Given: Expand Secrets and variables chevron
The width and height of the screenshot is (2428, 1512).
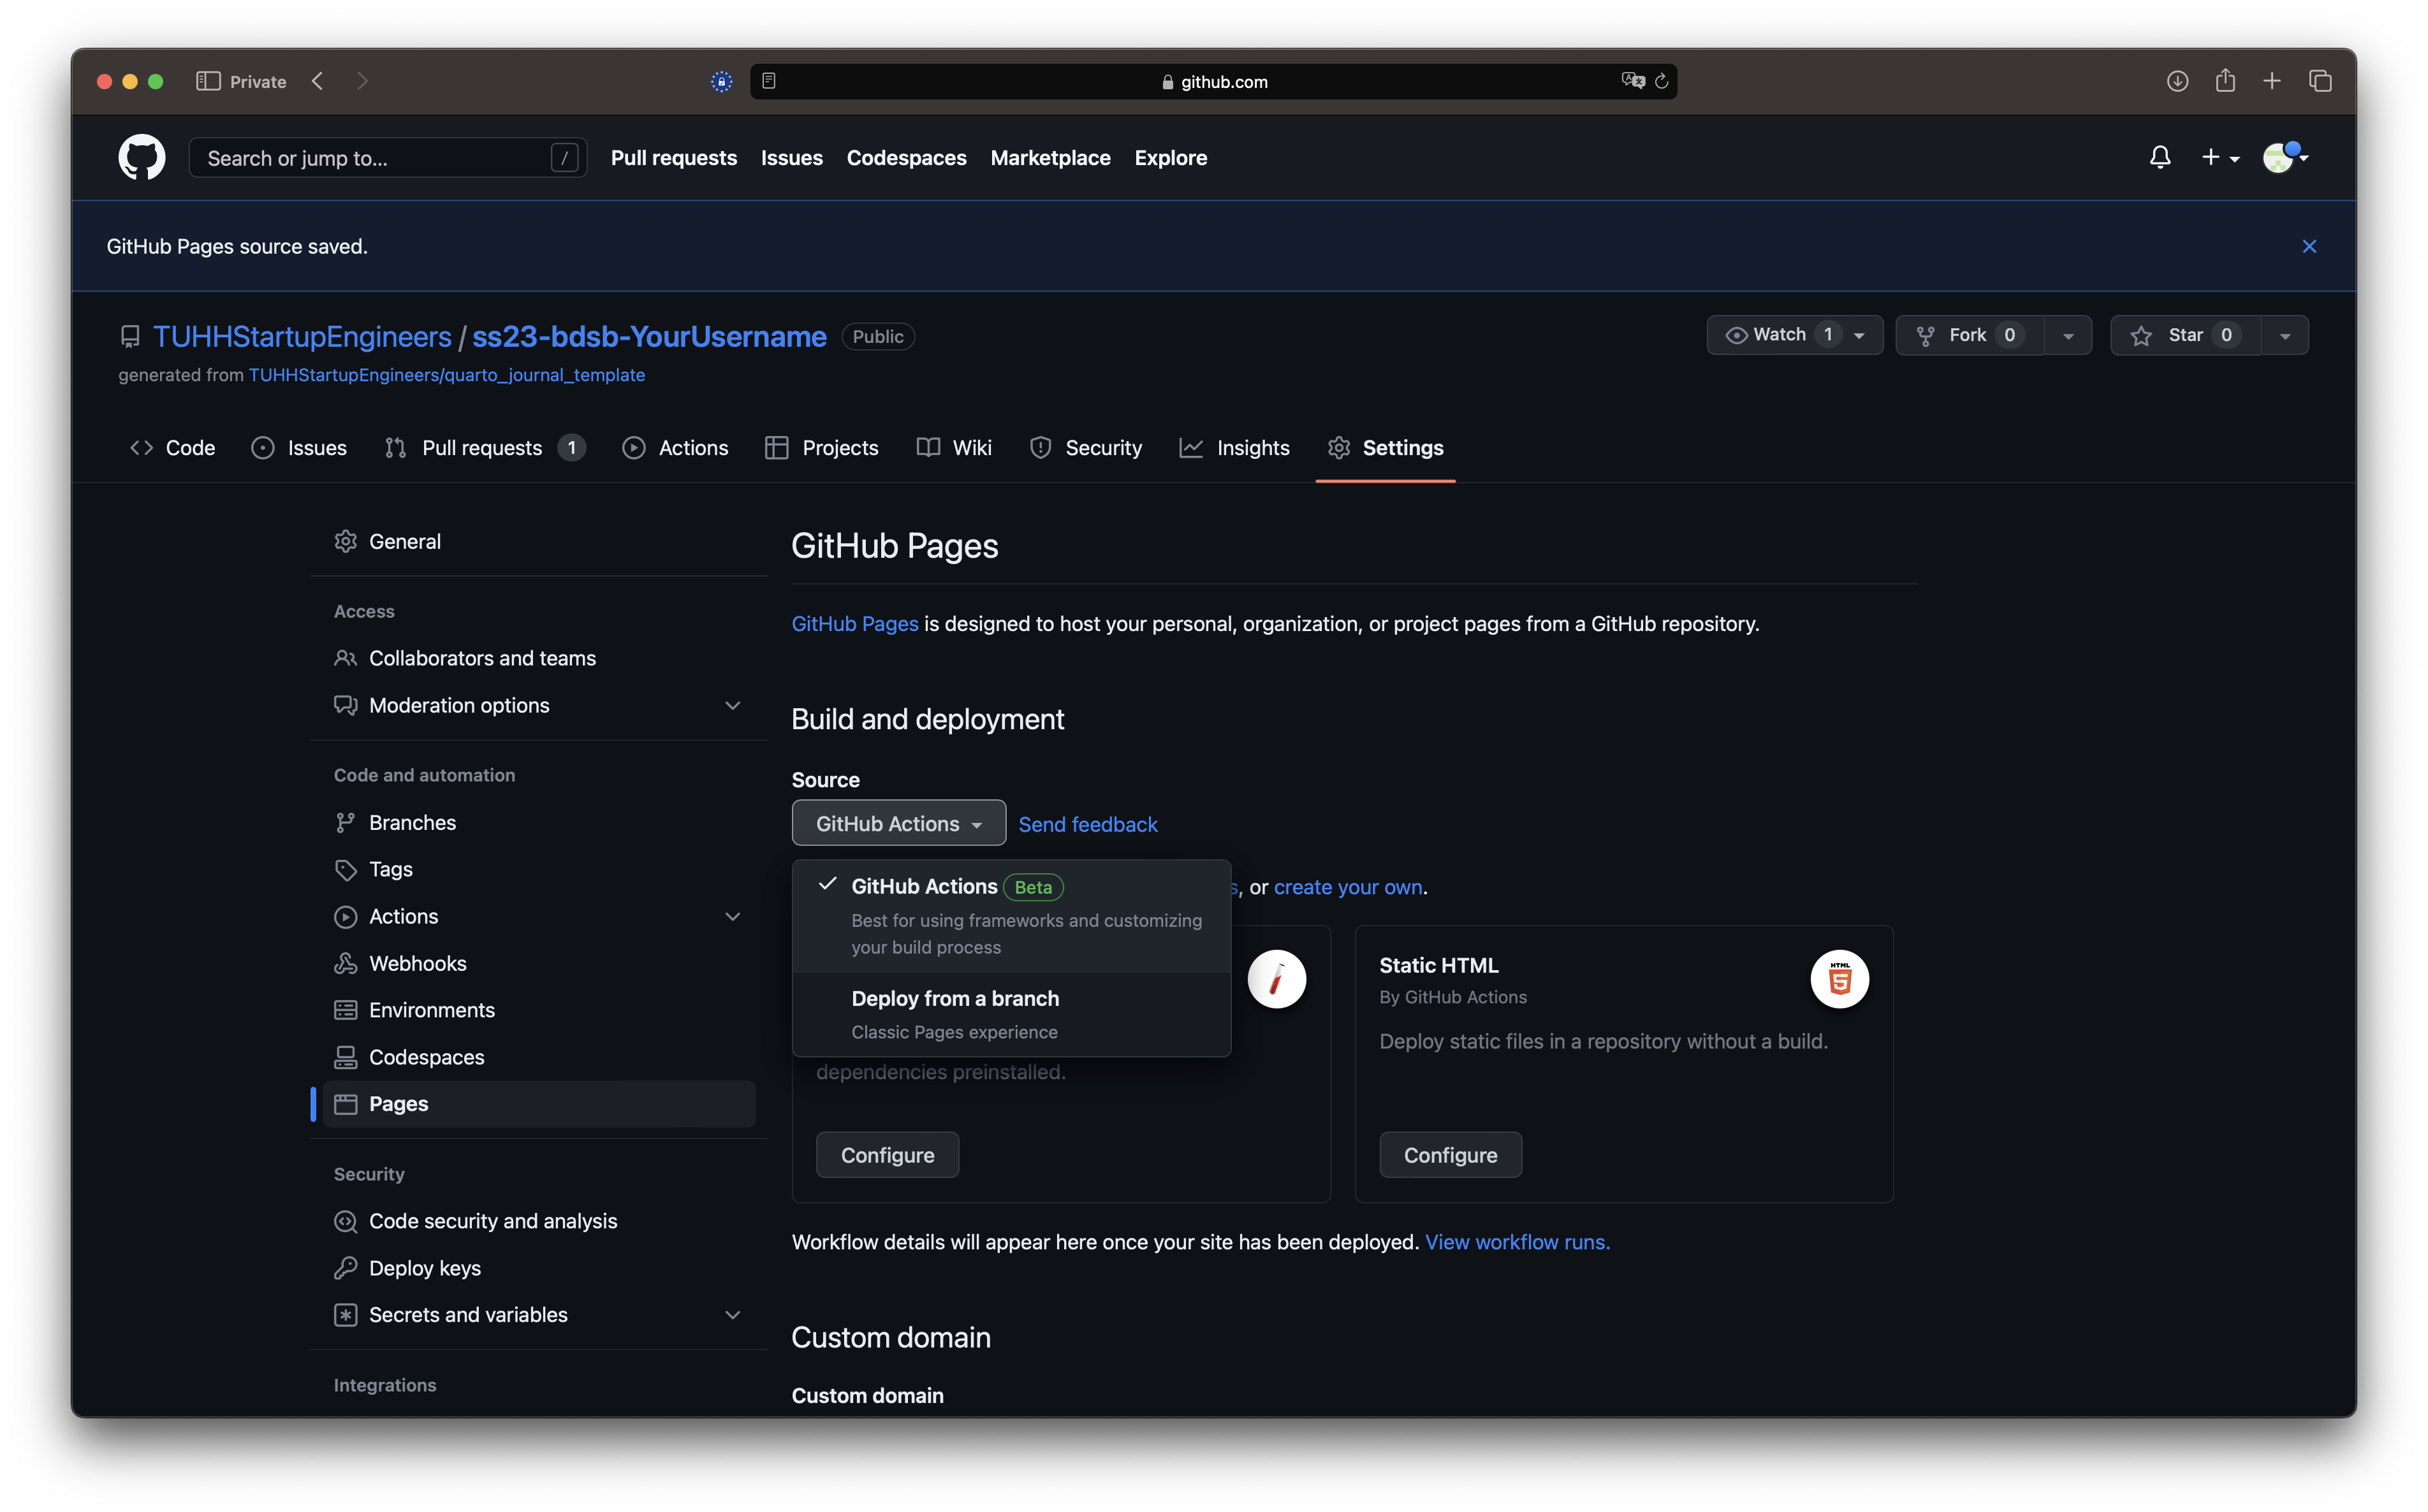Looking at the screenshot, I should click(x=732, y=1315).
